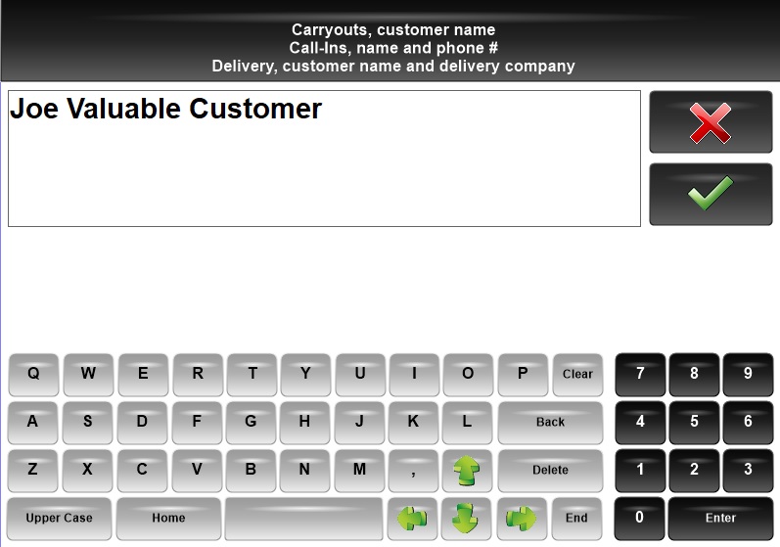Tap the L key
This screenshot has width=780, height=547.
coord(467,422)
